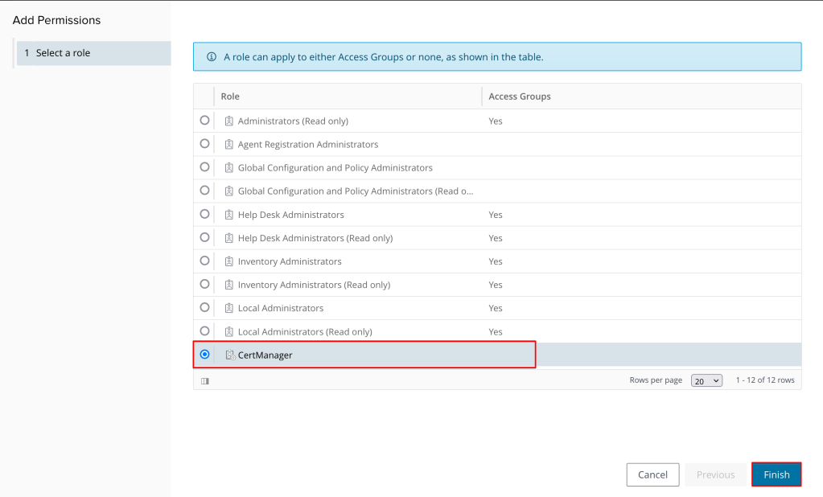This screenshot has width=823, height=497.
Task: Click the role icon beside Help Desk Administrators
Action: click(x=229, y=215)
